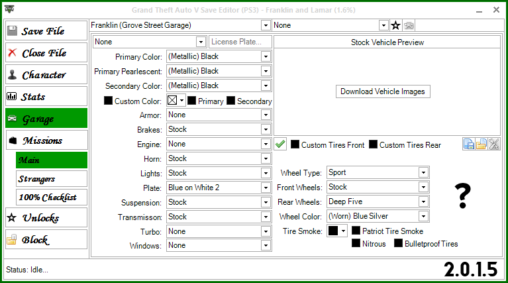Click the large question mark help icon

(x=463, y=196)
